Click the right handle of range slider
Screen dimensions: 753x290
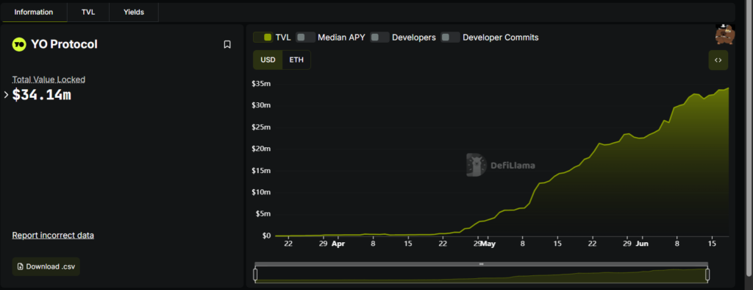tap(707, 275)
